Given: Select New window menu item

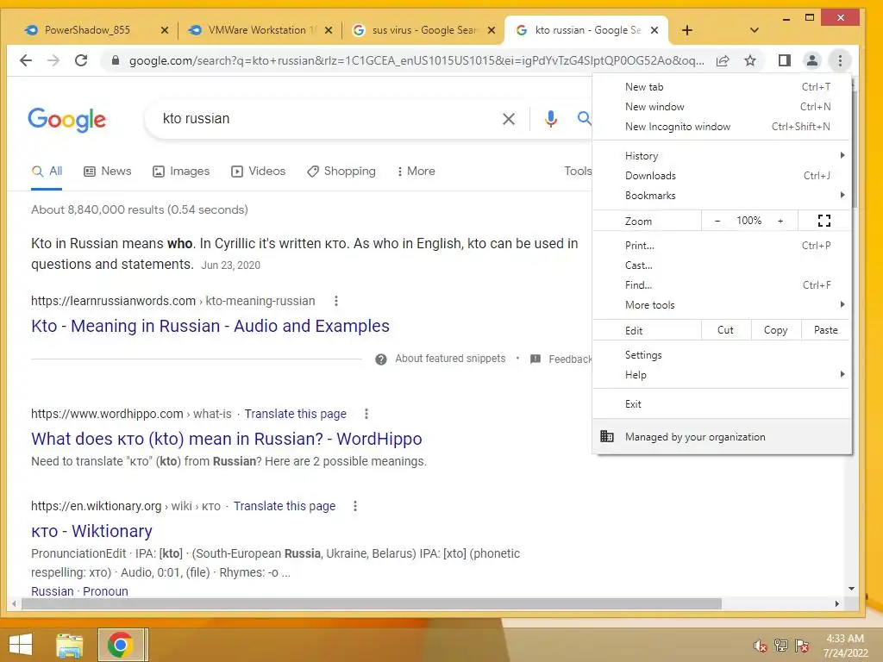Looking at the screenshot, I should point(722,106).
